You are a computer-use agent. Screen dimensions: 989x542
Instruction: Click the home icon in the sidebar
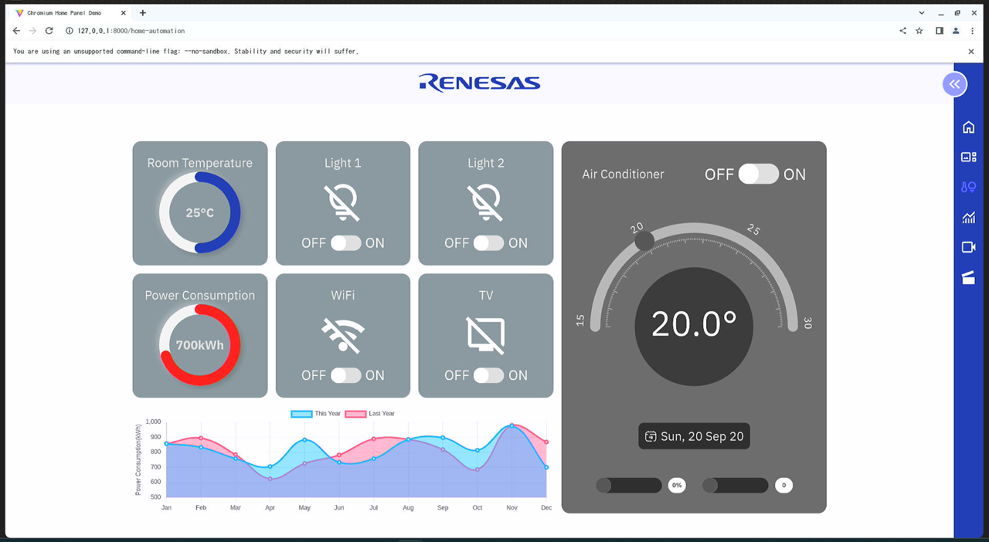[968, 127]
